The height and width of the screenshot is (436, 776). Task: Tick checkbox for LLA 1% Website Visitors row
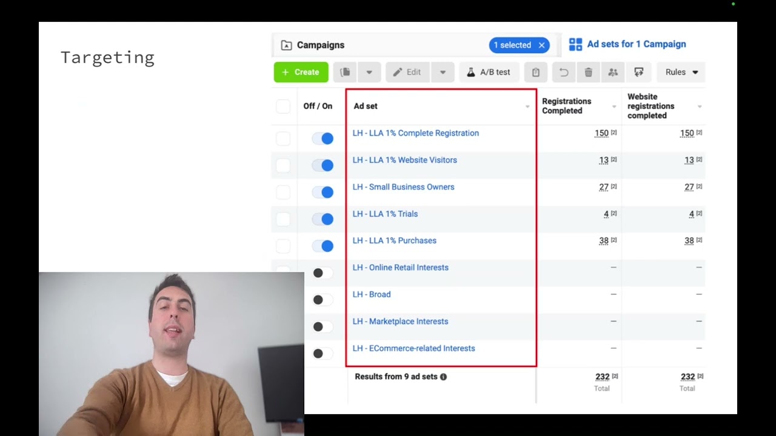(283, 165)
